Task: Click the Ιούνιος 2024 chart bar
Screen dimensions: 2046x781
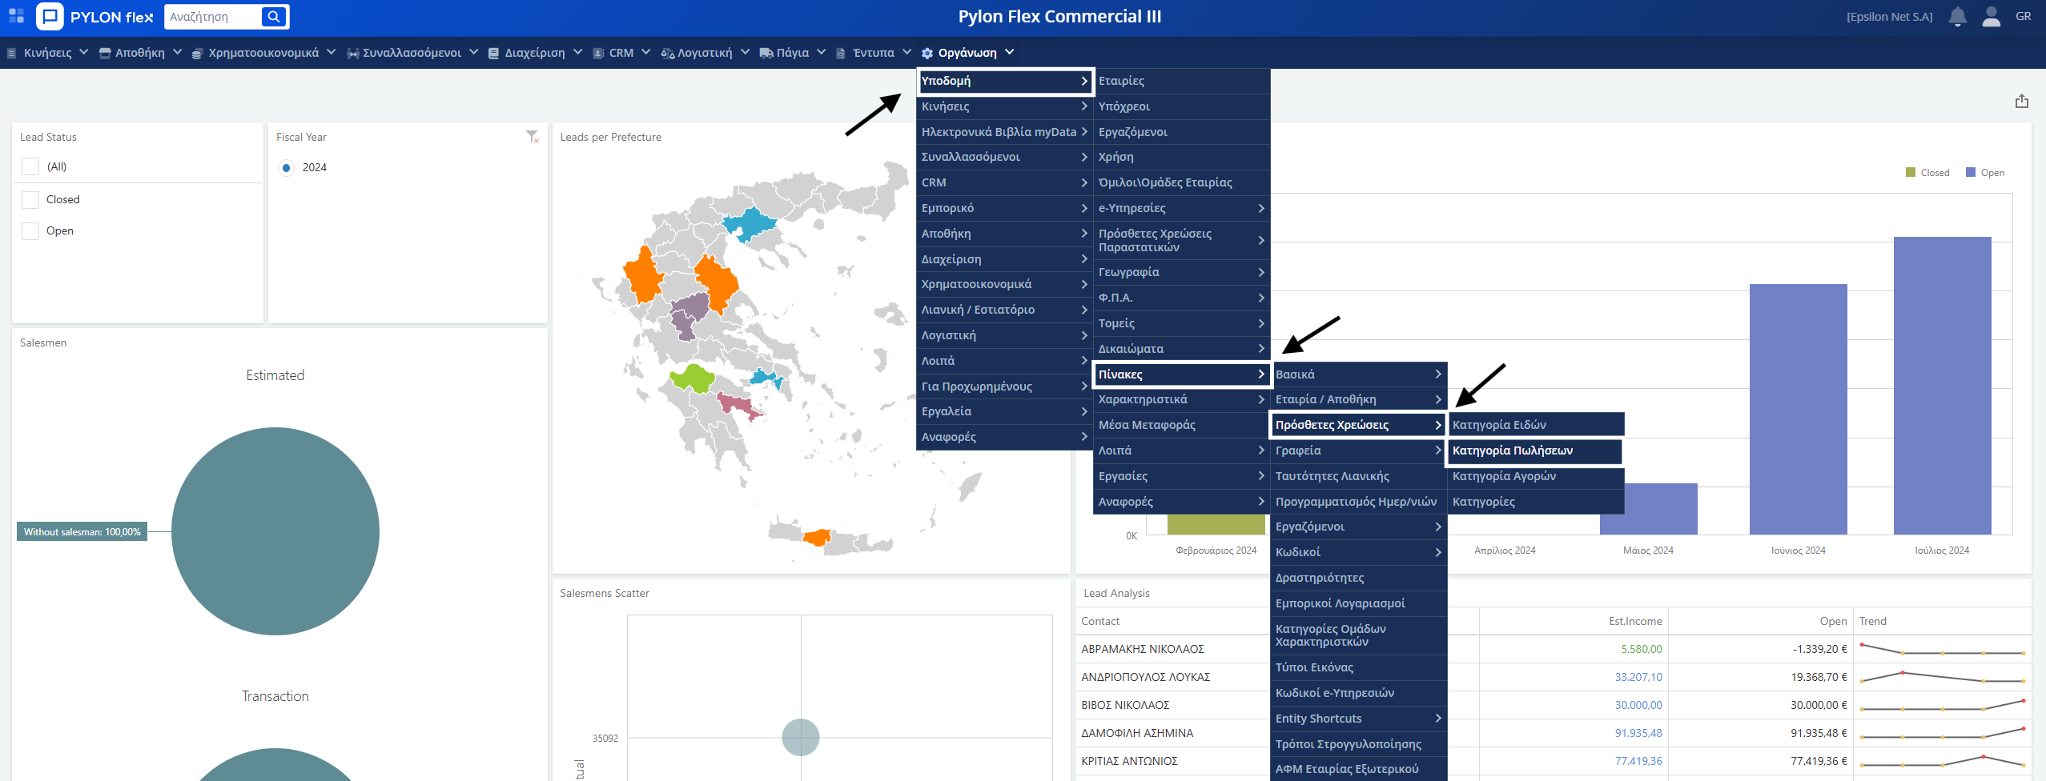Action: [1799, 409]
